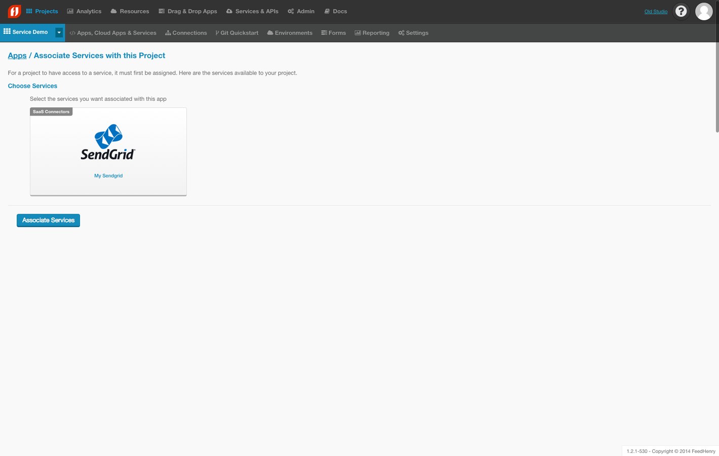
Task: Select the SendGrid service card
Action: tap(108, 151)
